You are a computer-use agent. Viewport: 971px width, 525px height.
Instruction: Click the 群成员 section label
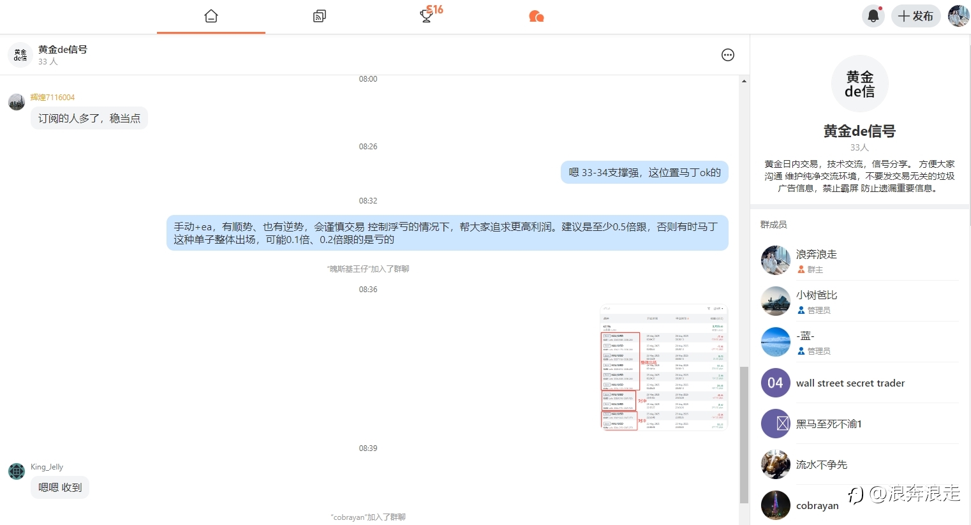click(773, 225)
